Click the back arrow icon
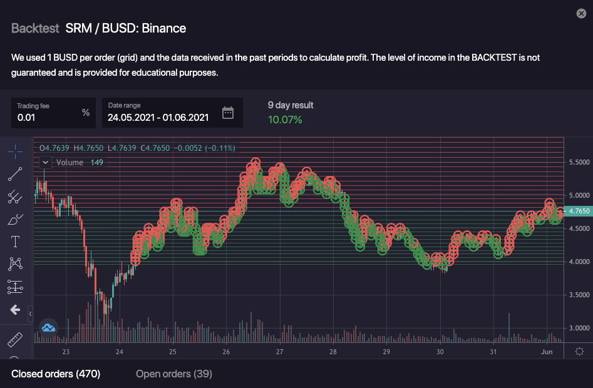The height and width of the screenshot is (388, 593). coord(16,310)
